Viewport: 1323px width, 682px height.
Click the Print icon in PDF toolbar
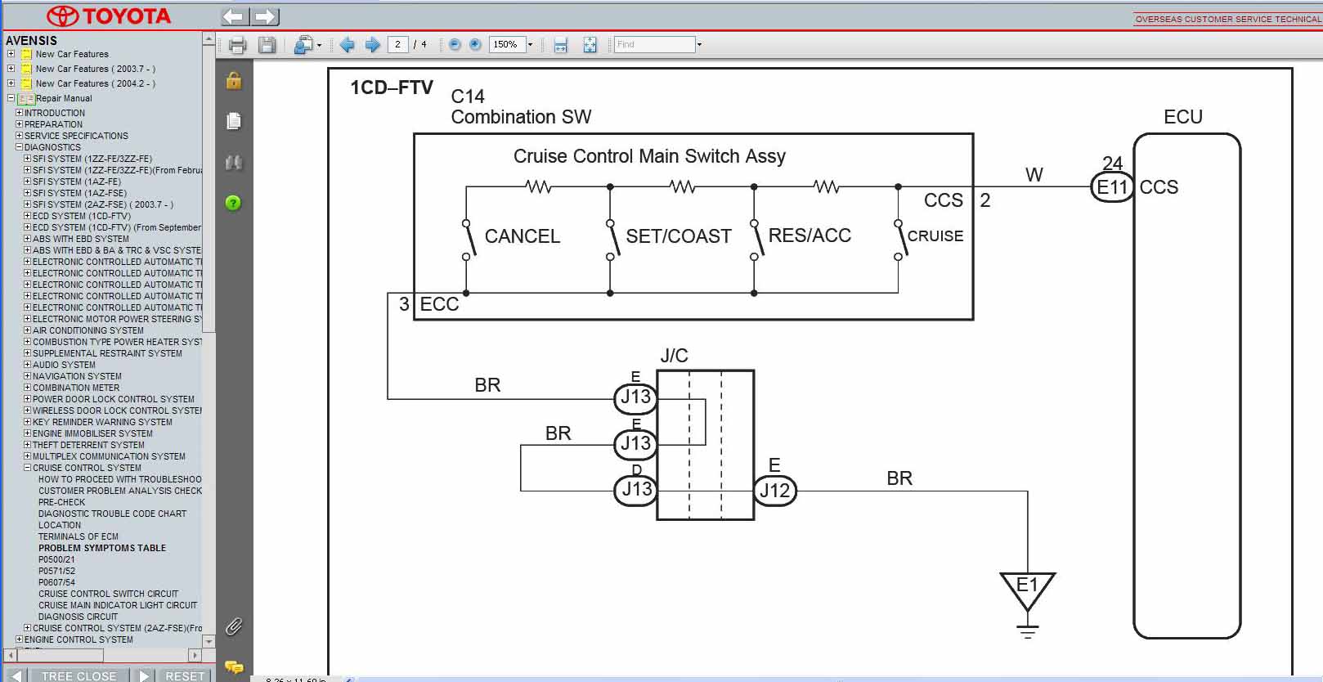pos(237,45)
